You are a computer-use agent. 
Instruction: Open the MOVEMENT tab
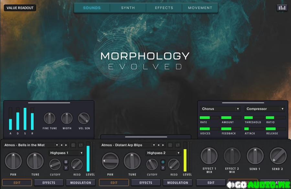point(200,8)
